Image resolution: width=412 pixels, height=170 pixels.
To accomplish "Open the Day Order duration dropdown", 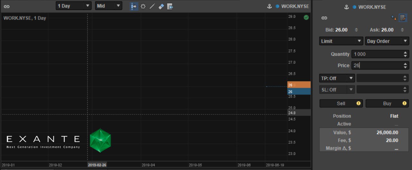I will (387, 41).
